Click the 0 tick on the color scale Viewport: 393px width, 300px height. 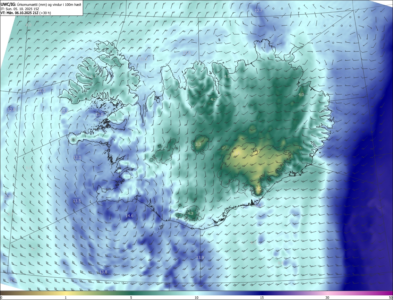(1, 298)
